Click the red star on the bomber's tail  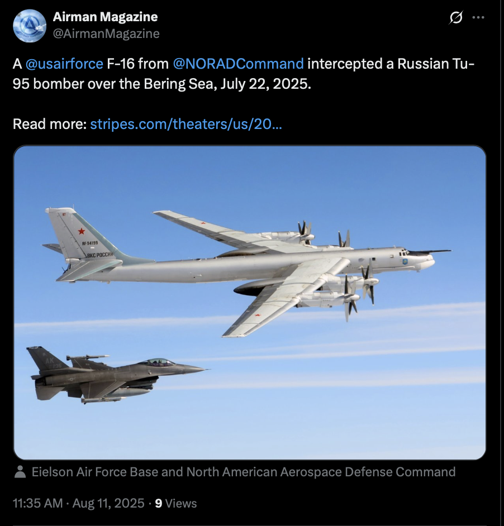click(x=81, y=231)
